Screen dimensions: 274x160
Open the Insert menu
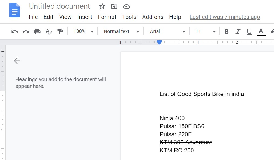[85, 17]
